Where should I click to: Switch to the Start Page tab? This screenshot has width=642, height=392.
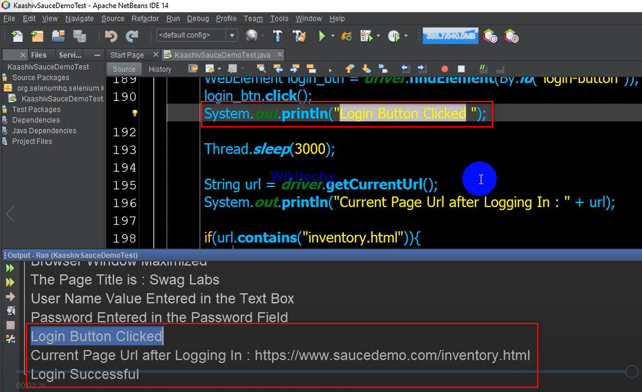[x=127, y=55]
